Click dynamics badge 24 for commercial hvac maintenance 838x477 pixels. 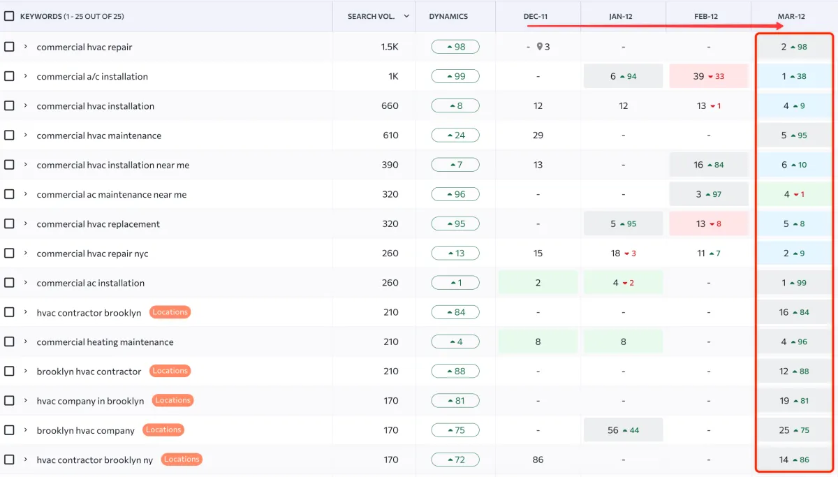455,135
